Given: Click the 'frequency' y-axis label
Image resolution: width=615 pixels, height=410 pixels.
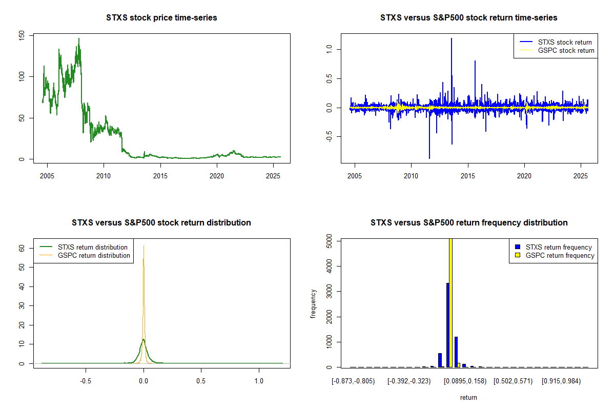Looking at the screenshot, I should tap(313, 303).
